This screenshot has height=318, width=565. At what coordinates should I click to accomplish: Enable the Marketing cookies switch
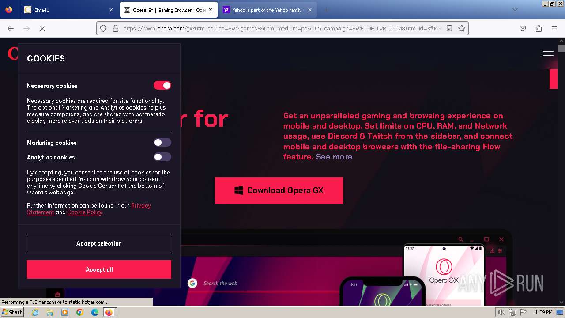[x=162, y=142]
